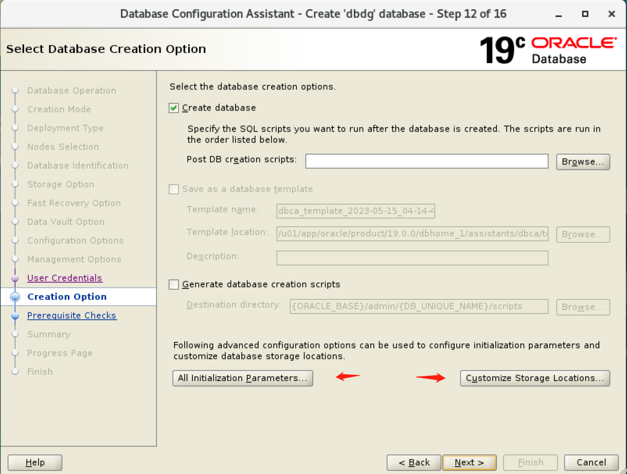This screenshot has height=474, width=627.
Task: Click Summary step in sidebar
Action: (48, 335)
